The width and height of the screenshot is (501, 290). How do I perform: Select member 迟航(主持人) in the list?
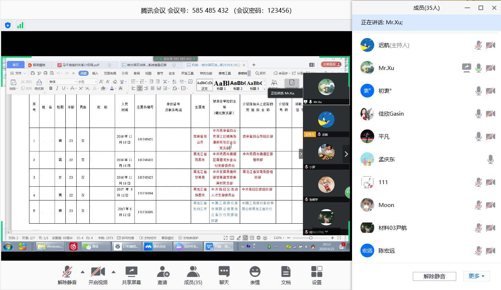point(427,45)
